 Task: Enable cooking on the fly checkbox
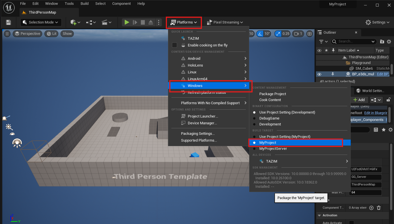point(175,45)
